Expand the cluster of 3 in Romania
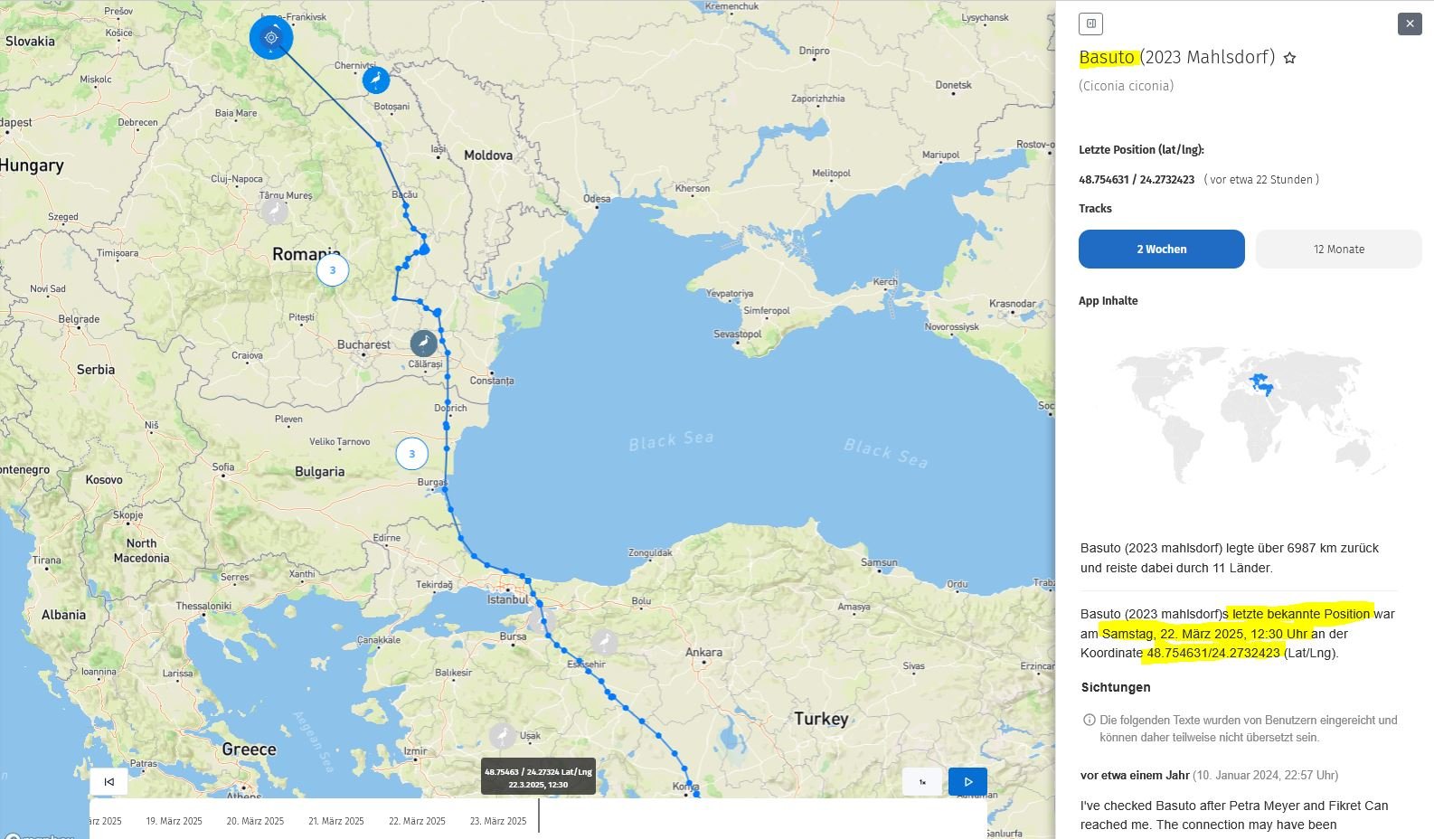Image resolution: width=1434 pixels, height=839 pixels. 333,270
